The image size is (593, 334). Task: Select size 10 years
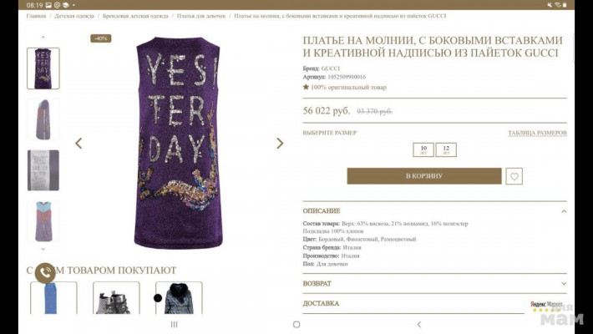coord(424,149)
